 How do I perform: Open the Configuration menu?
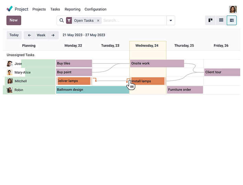pos(95,9)
